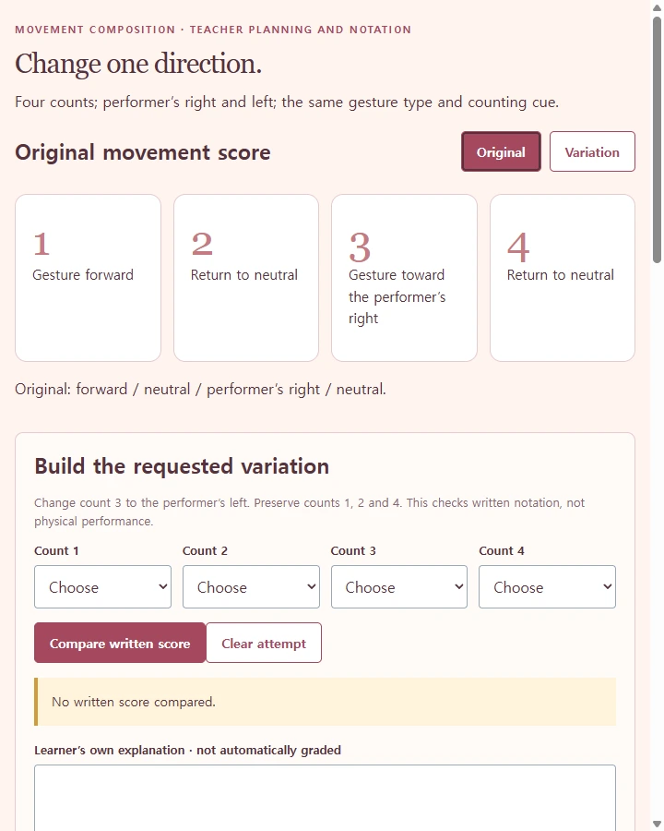Open the Count 2 dropdown
Image resolution: width=664 pixels, height=831 pixels.
[251, 586]
